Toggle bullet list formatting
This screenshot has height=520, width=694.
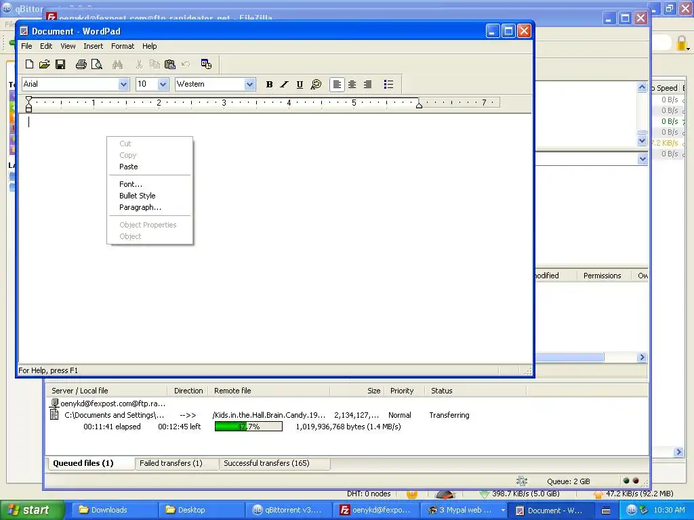pyautogui.click(x=388, y=85)
